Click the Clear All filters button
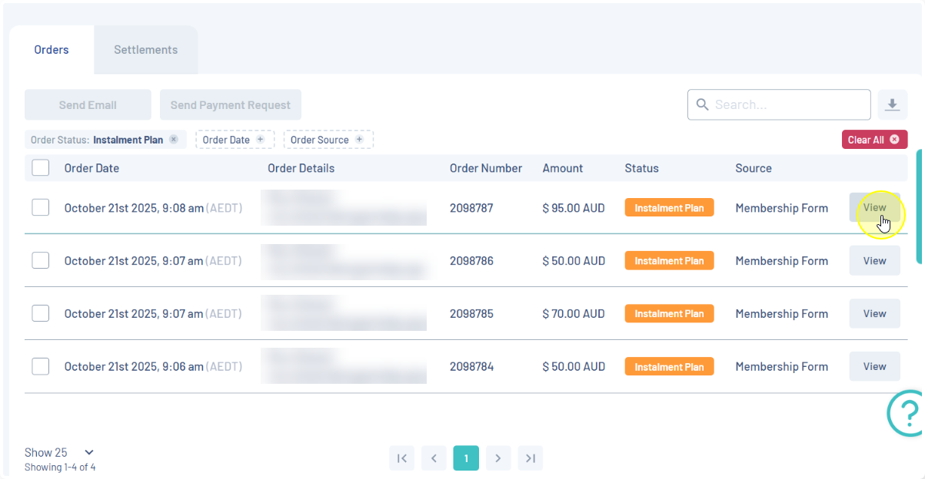Image resolution: width=925 pixels, height=479 pixels. (874, 140)
